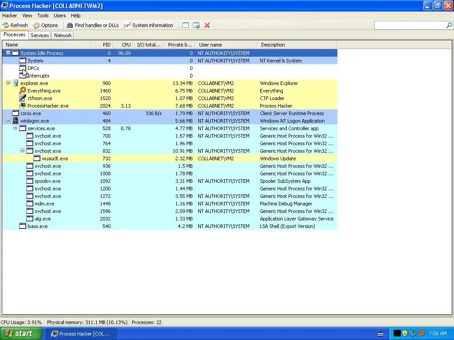Viewport: 454px width, 340px height.
Task: Select the DPCs row
Action: point(170,68)
